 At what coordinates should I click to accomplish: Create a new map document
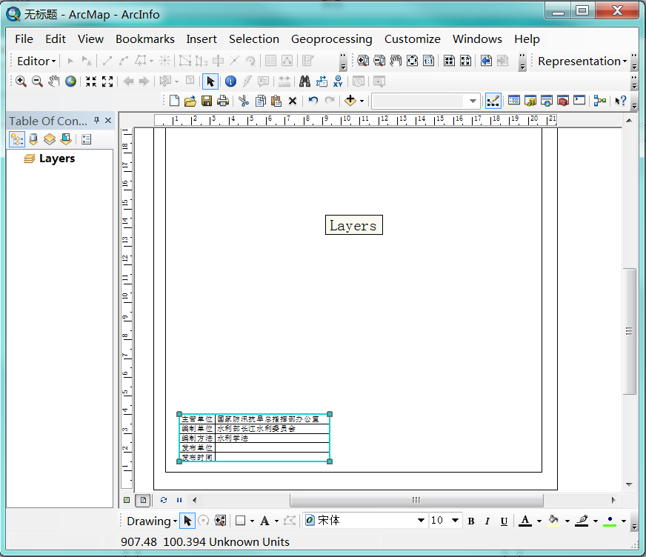[174, 101]
